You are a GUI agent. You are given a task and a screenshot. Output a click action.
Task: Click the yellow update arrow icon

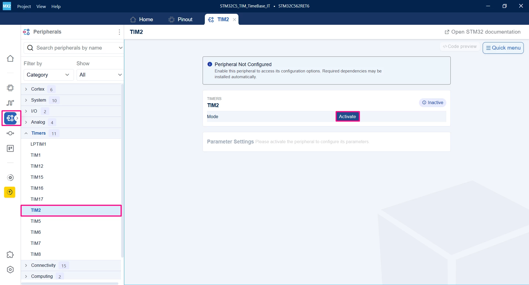point(10,192)
